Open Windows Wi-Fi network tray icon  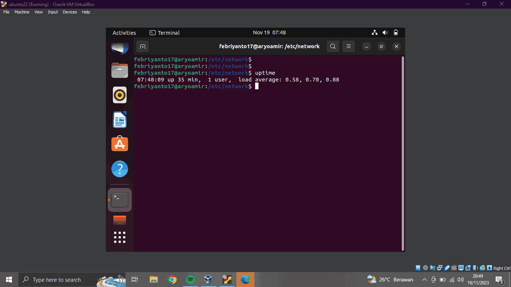pyautogui.click(x=452, y=280)
